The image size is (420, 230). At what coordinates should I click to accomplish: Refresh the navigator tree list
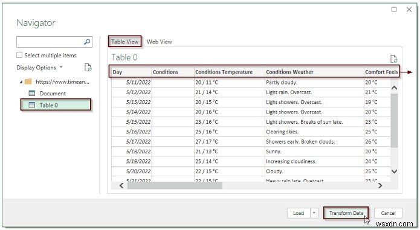tap(88, 68)
